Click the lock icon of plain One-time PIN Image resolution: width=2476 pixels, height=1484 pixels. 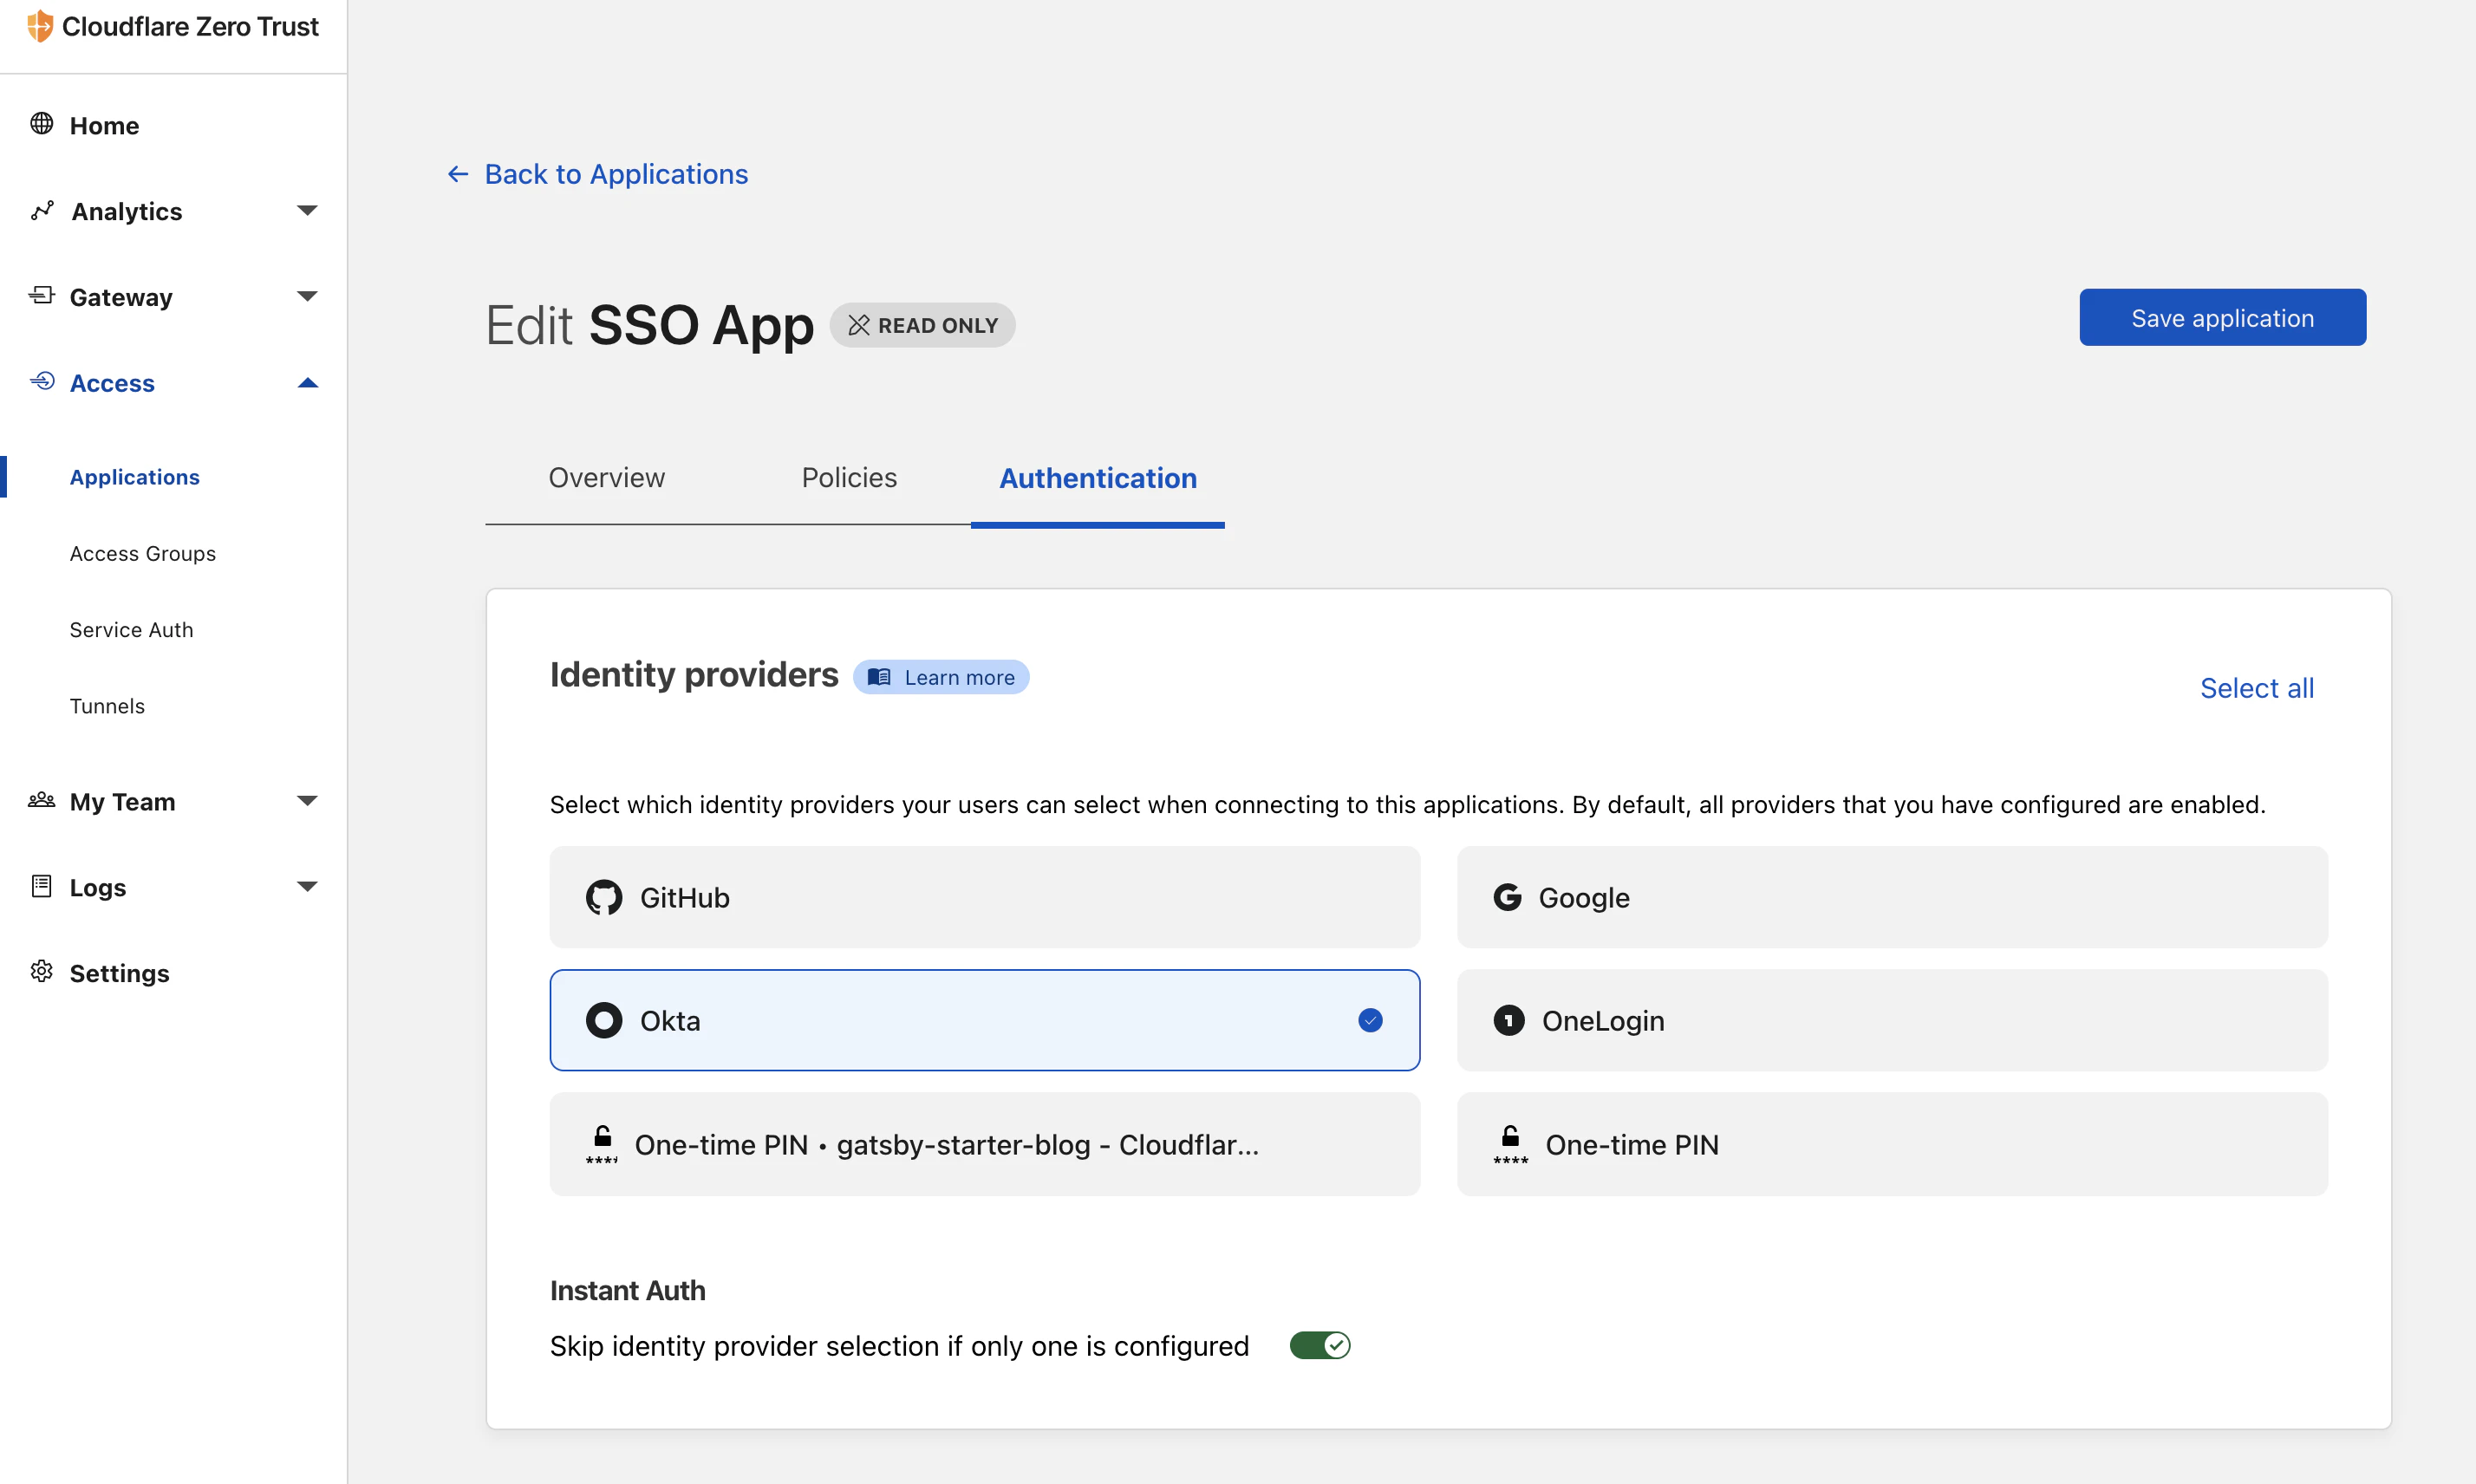[1510, 1144]
